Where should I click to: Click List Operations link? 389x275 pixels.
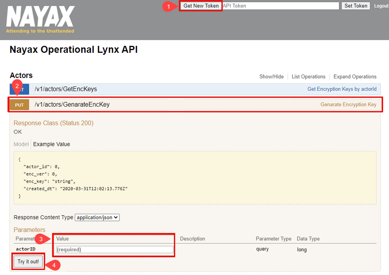[308, 77]
